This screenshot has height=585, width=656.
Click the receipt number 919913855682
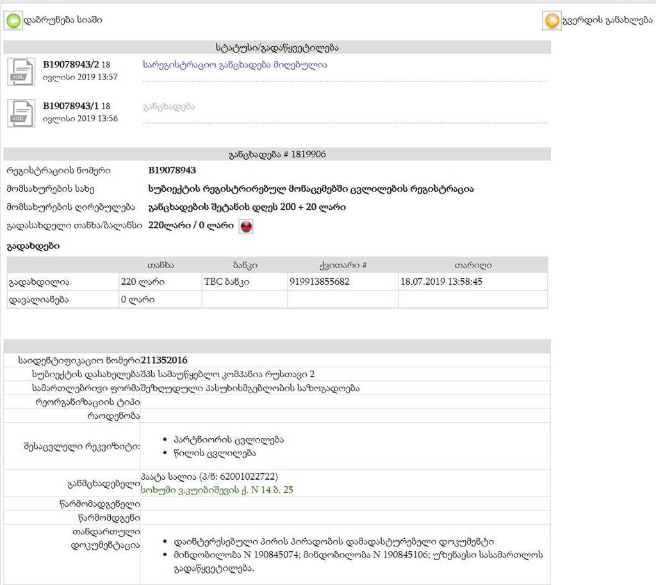[x=318, y=282]
